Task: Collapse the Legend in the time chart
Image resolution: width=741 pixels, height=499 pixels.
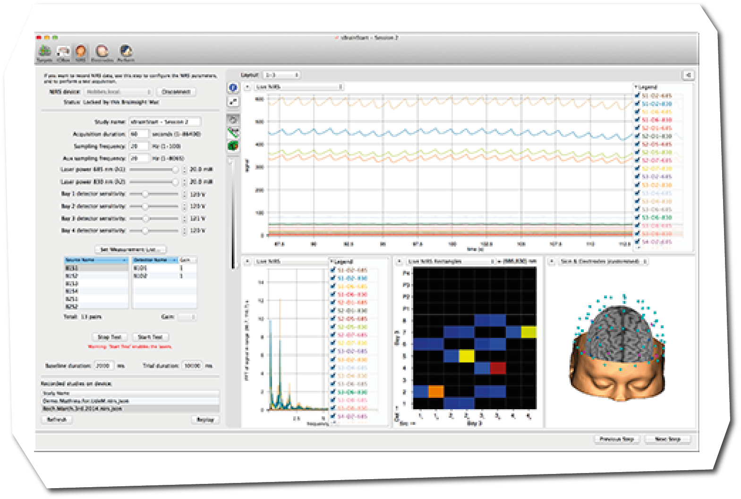Action: point(636,87)
